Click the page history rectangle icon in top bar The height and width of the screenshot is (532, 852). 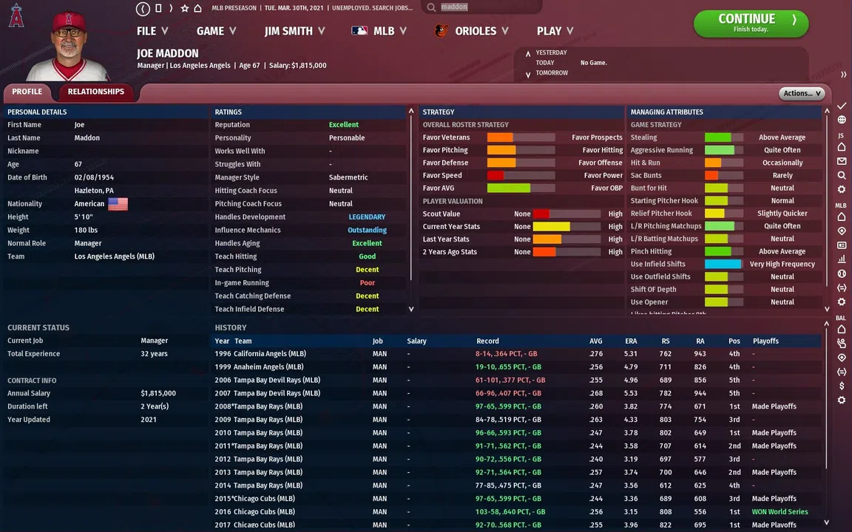tap(158, 8)
